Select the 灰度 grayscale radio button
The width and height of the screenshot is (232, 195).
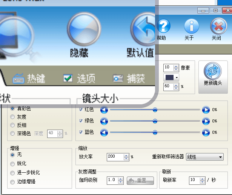click(x=12, y=117)
